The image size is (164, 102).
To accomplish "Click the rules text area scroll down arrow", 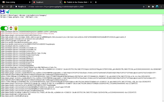I will point(163,23).
